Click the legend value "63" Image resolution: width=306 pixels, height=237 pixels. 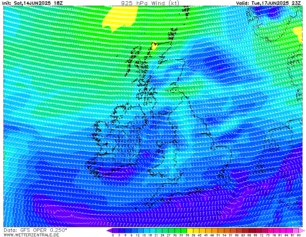tap(243, 235)
